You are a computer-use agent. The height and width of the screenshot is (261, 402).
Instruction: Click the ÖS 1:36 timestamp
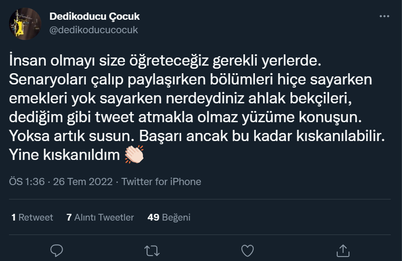[x=27, y=182]
